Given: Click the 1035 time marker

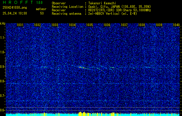Looking at the screenshot, I should click(89, 25).
